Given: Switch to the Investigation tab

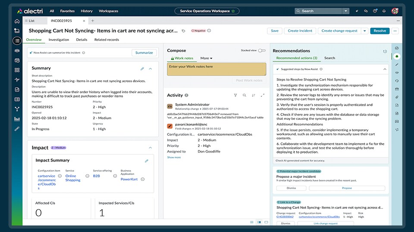Looking at the screenshot, I should 59,40.
